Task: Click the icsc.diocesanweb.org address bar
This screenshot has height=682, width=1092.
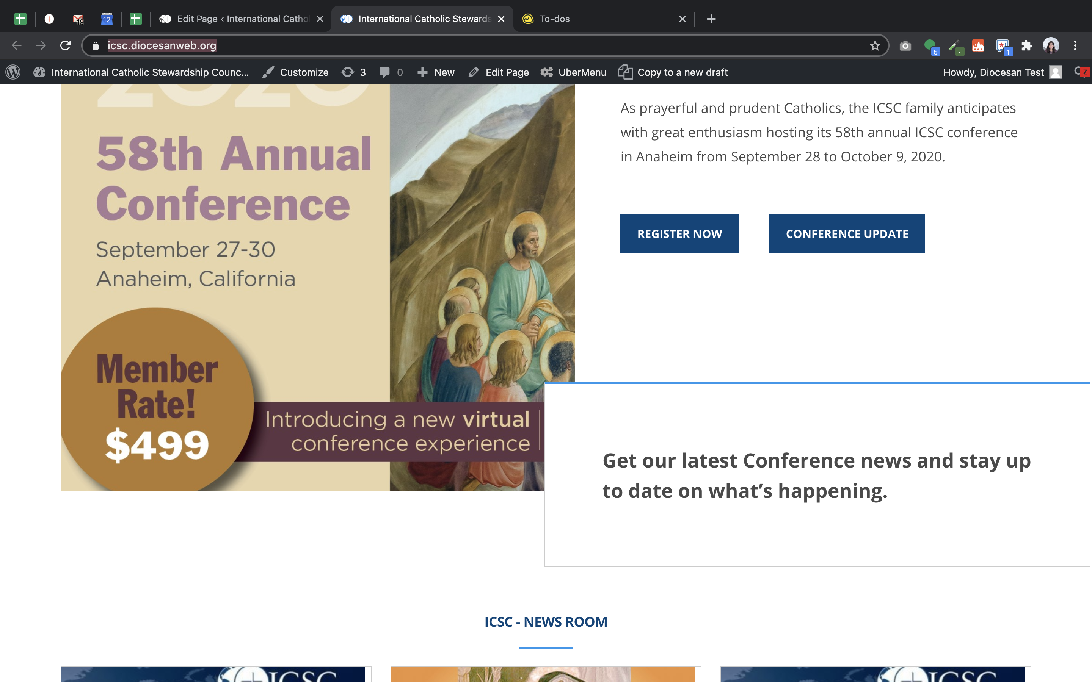Action: coord(451,45)
